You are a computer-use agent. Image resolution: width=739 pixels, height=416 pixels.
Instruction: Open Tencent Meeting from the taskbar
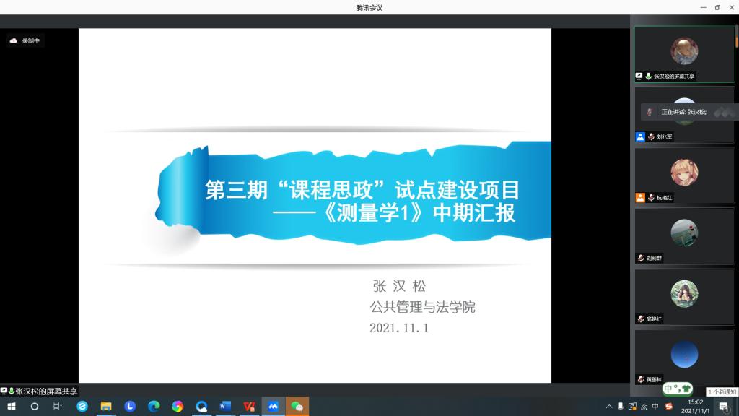pos(273,407)
